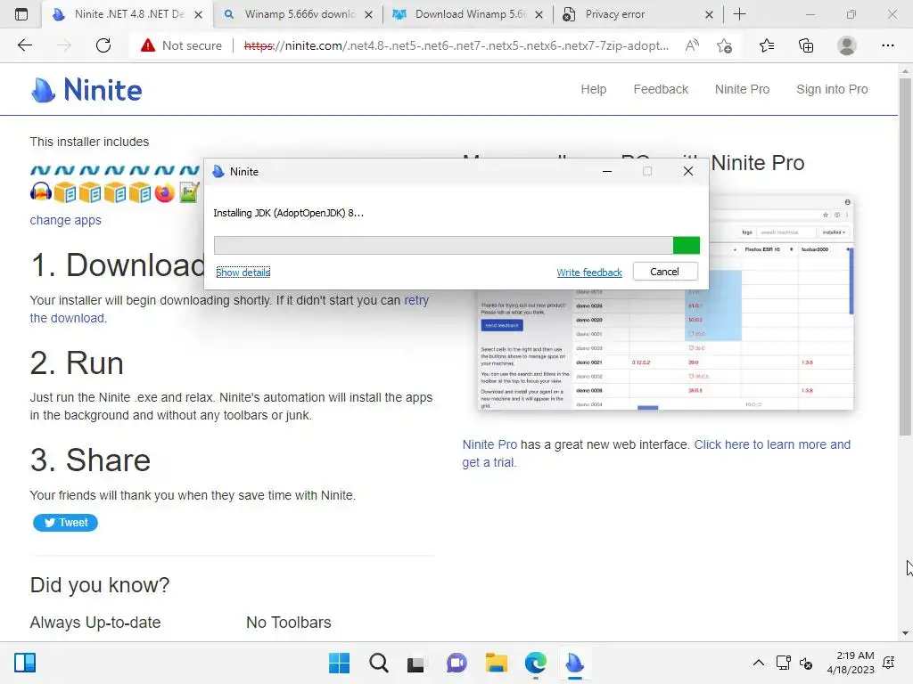This screenshot has height=684, width=913.
Task: Open the Help page link
Action: point(593,89)
